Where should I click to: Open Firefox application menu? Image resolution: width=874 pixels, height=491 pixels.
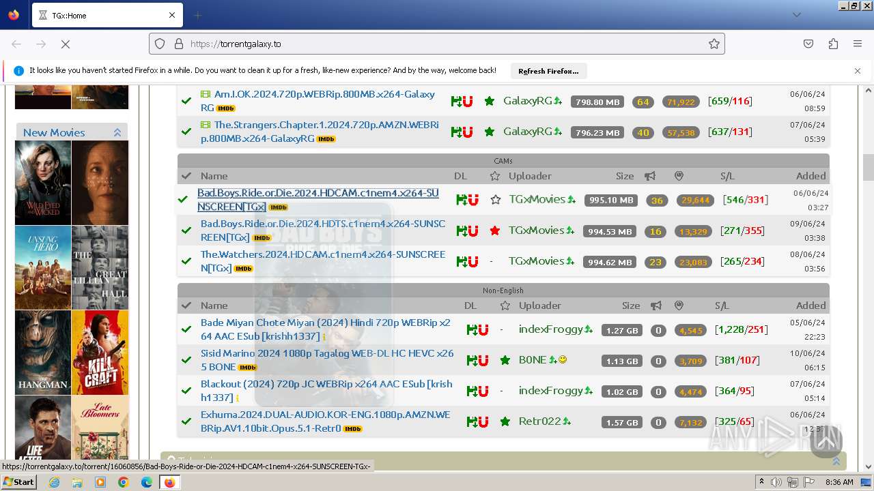(x=858, y=44)
